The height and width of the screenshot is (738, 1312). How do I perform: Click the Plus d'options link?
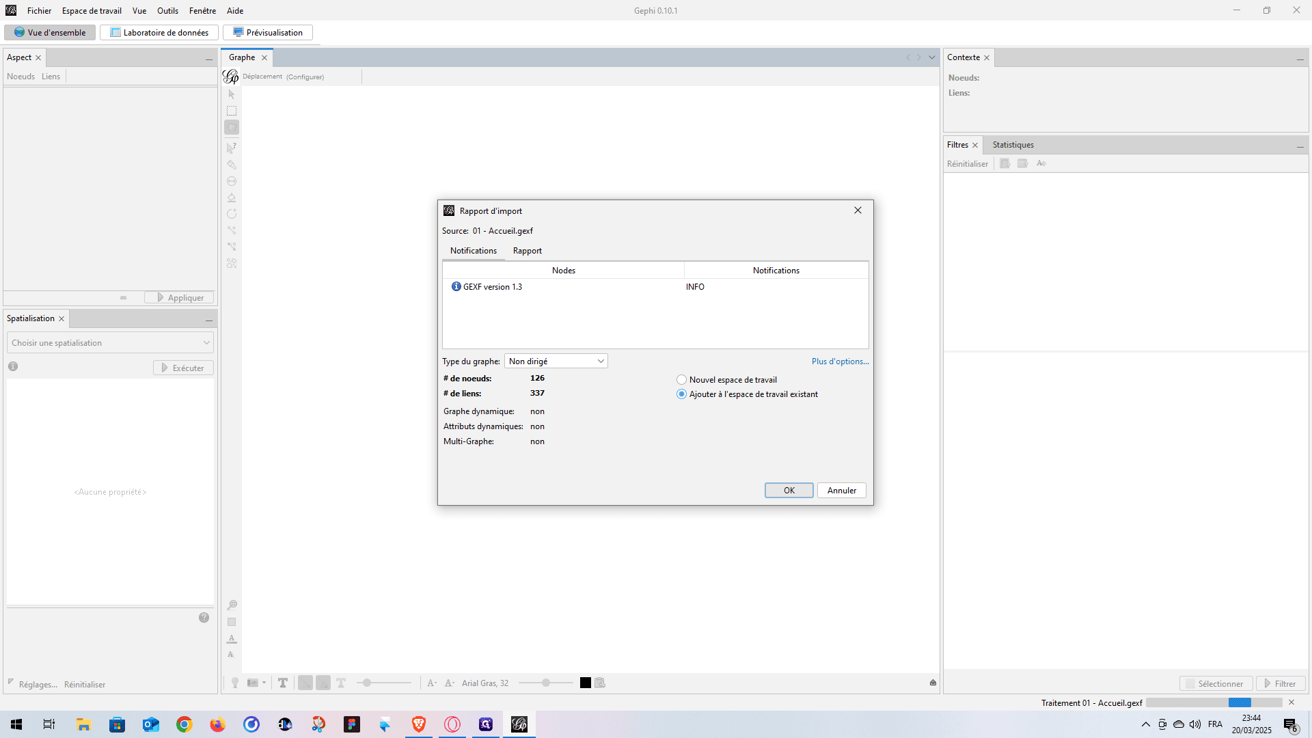click(x=840, y=361)
